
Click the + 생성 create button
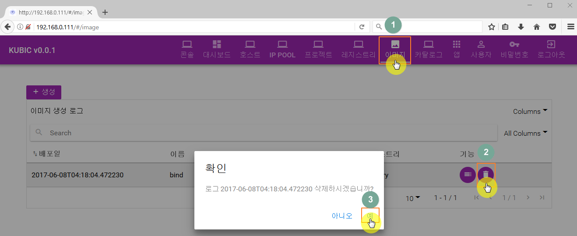(x=44, y=92)
